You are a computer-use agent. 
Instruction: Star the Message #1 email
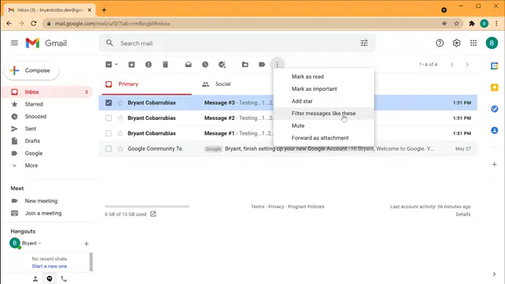(x=120, y=133)
